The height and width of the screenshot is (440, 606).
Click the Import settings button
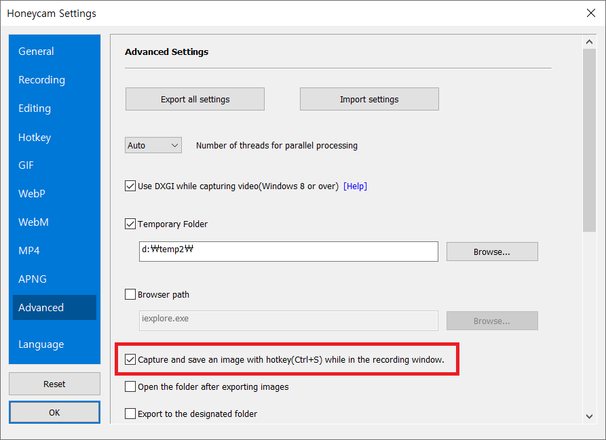click(369, 99)
